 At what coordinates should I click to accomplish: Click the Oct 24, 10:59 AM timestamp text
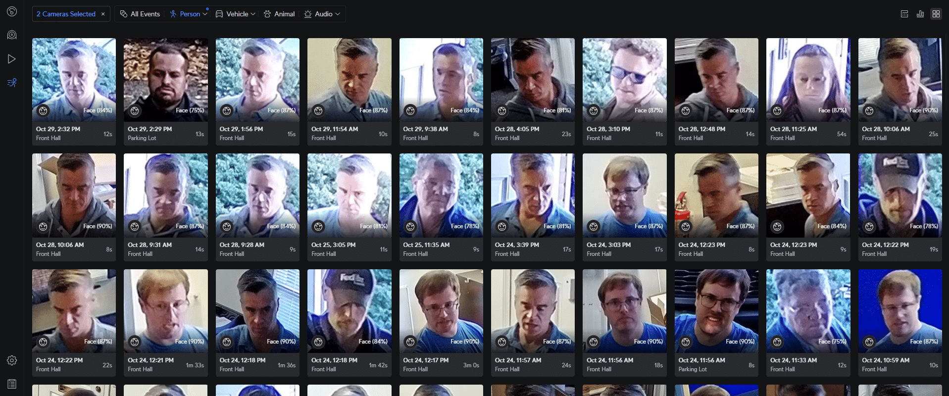(x=886, y=360)
